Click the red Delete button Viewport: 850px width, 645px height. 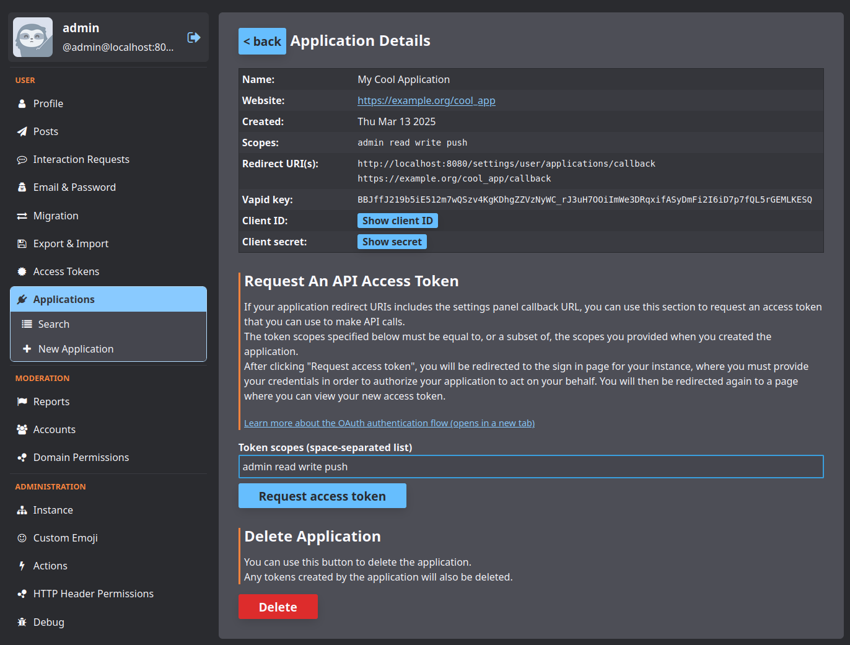pos(278,607)
